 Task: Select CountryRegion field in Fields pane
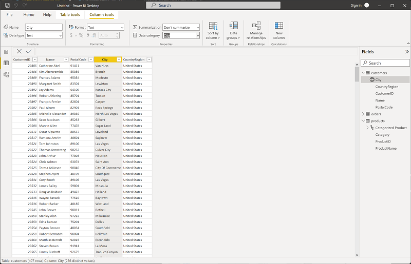tap(387, 87)
